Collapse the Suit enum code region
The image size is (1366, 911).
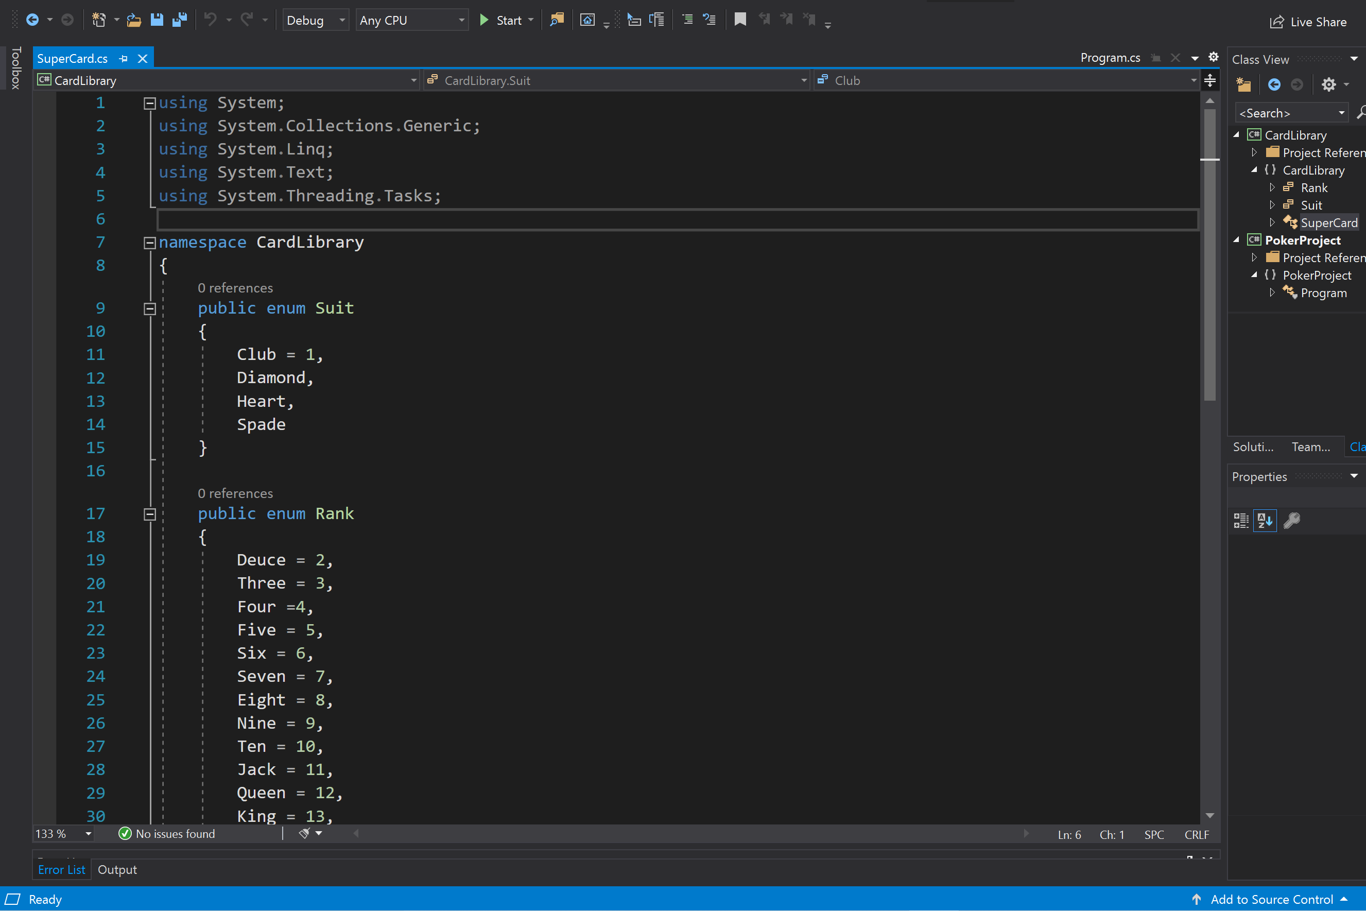(x=149, y=308)
